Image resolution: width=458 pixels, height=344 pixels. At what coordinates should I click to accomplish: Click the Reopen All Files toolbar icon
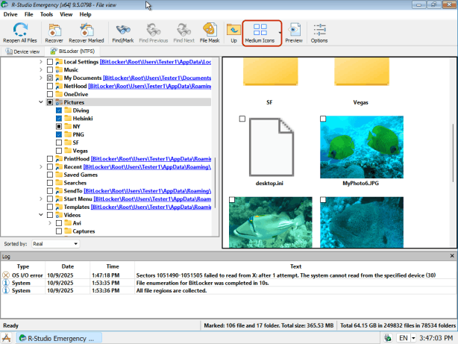20,30
